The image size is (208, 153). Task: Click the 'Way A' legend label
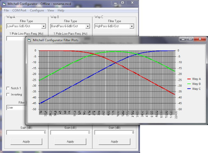(197, 79)
